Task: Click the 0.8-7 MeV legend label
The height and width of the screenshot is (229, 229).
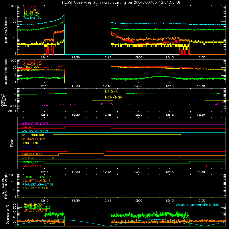Action: click(x=31, y=67)
